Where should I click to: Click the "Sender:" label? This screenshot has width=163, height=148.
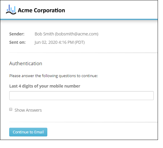(x=17, y=34)
